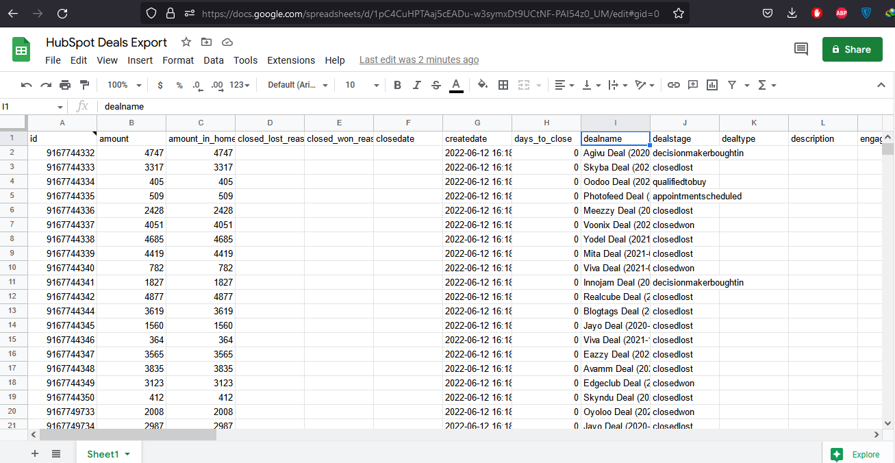Apply italic formatting
This screenshot has height=463, width=895.
click(416, 85)
